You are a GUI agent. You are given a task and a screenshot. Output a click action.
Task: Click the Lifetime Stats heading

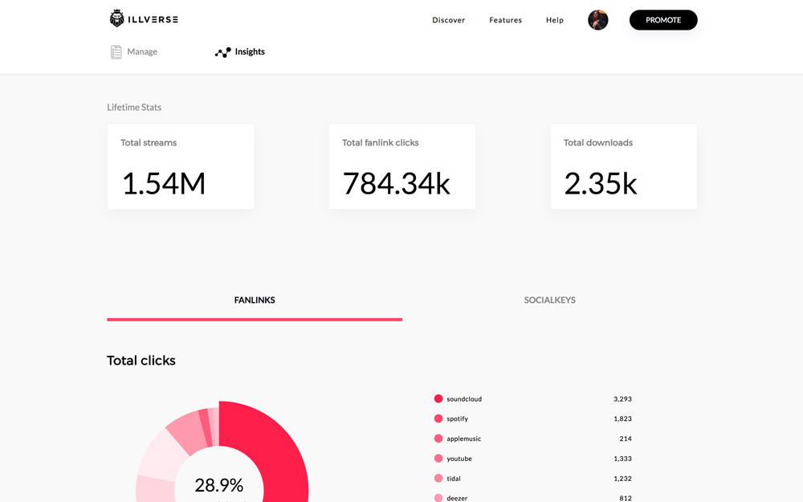tap(134, 107)
